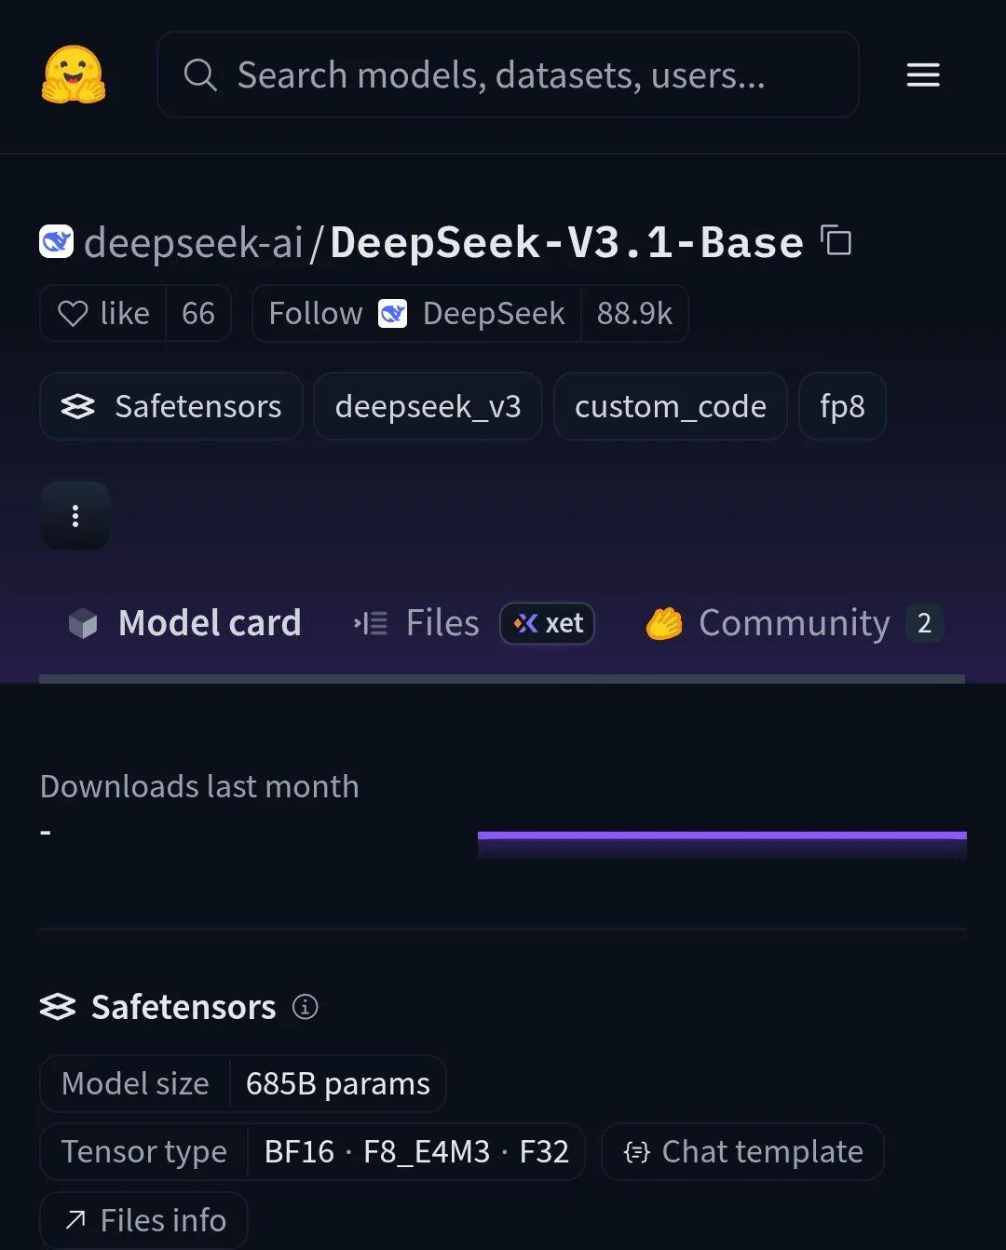Open the three-dot more options menu

tap(75, 515)
